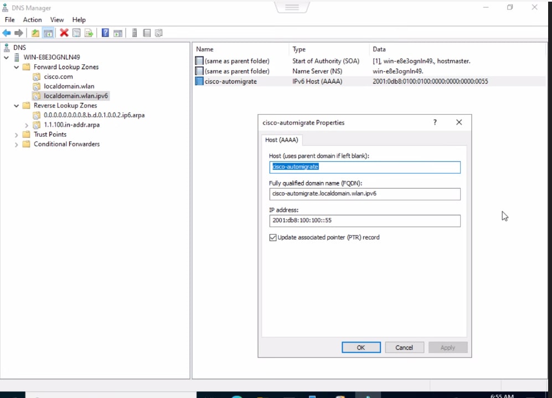Click the Export List toolbar icon
Viewport: 552px width, 398px height.
click(x=89, y=33)
